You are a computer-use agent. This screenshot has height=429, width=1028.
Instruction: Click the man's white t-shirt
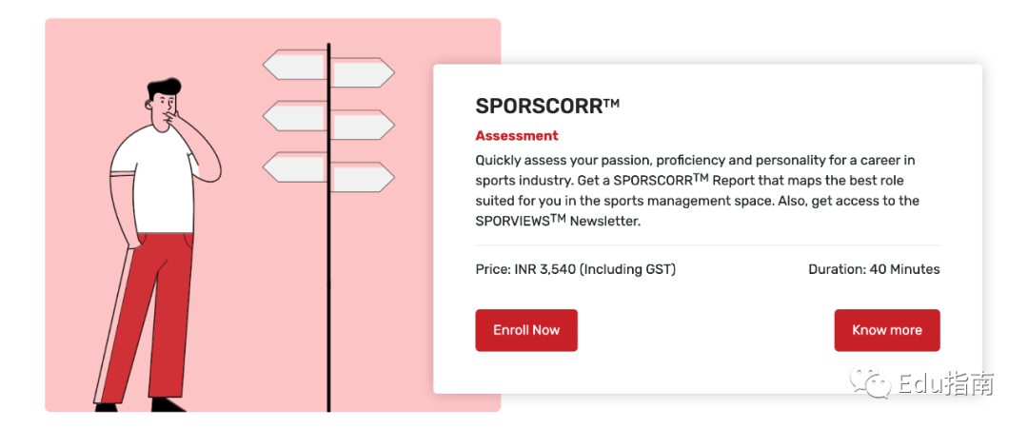pyautogui.click(x=154, y=180)
